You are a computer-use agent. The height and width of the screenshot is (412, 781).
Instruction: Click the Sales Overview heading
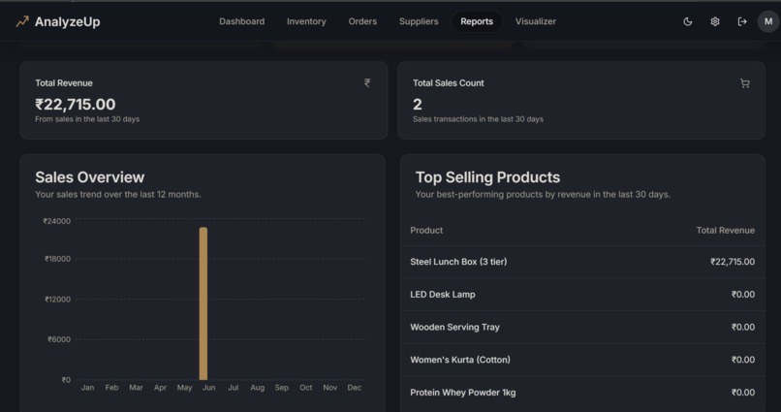[x=90, y=176]
